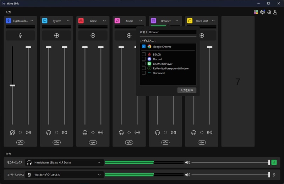The width and height of the screenshot is (284, 184).
Task: Adjust the Elgato XLR monitor volume fader
Action: pyautogui.click(x=12, y=85)
